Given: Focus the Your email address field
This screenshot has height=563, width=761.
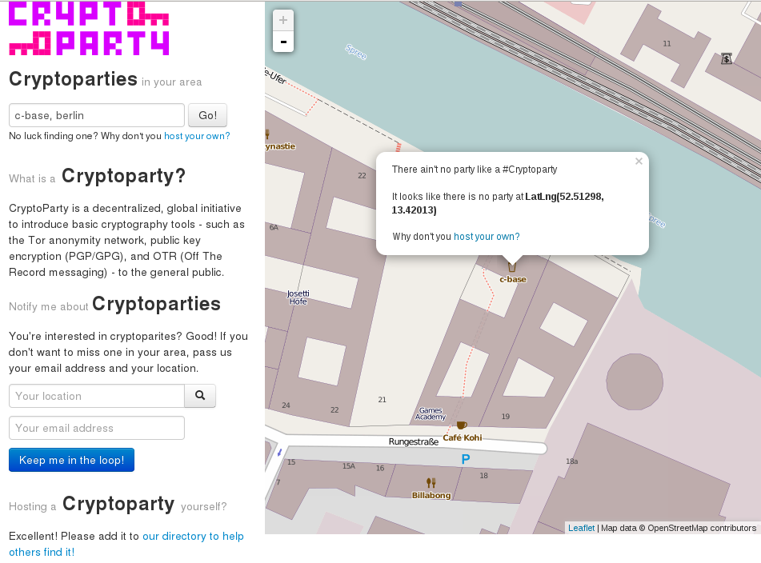Looking at the screenshot, I should 97,428.
